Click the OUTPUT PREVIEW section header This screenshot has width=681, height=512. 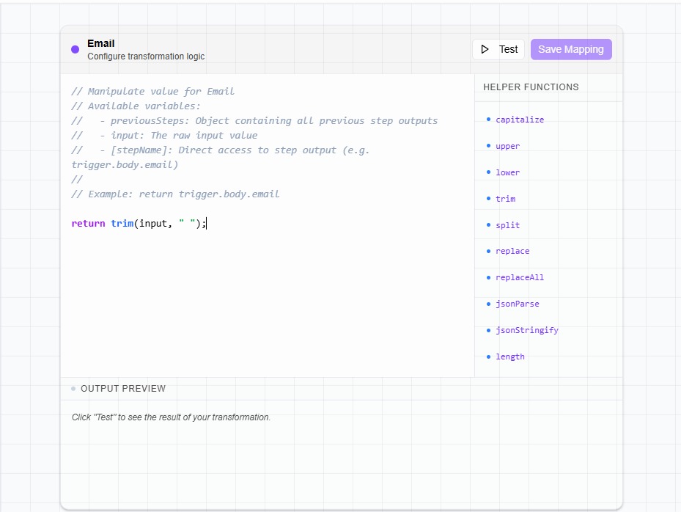122,388
